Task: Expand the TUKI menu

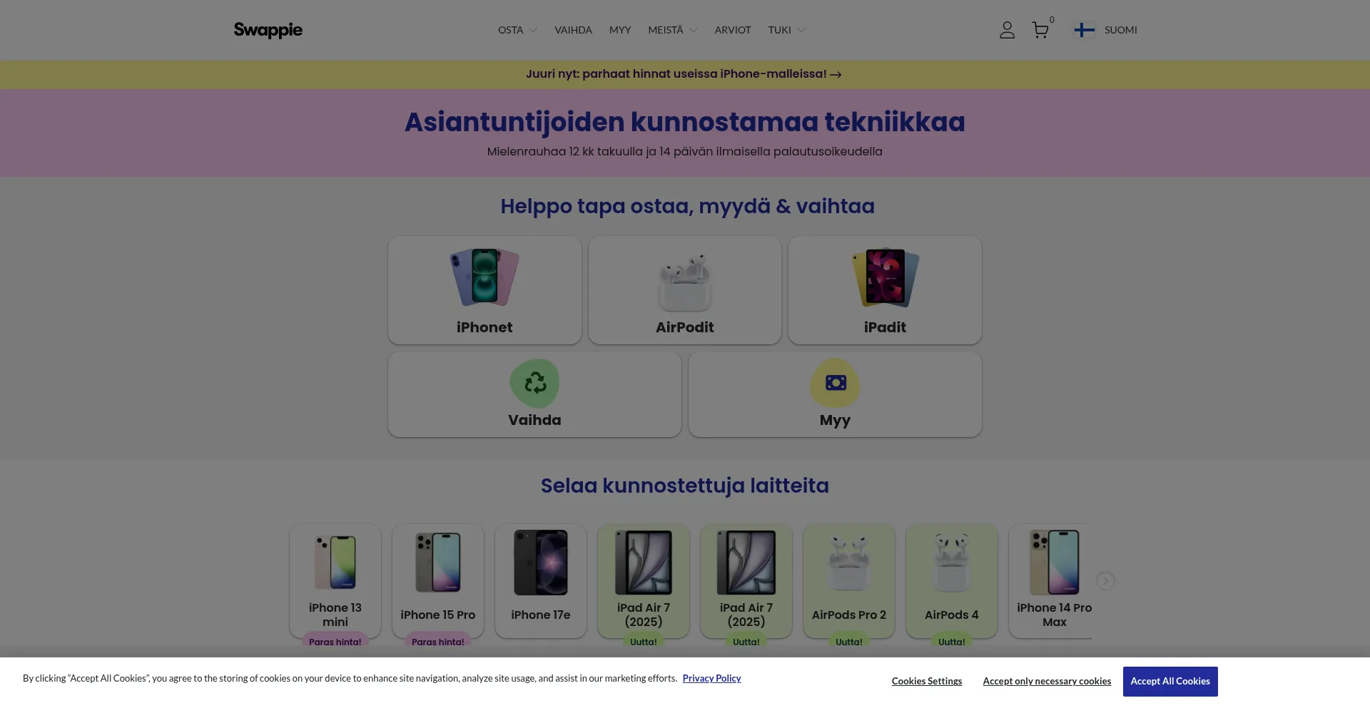Action: [x=787, y=30]
